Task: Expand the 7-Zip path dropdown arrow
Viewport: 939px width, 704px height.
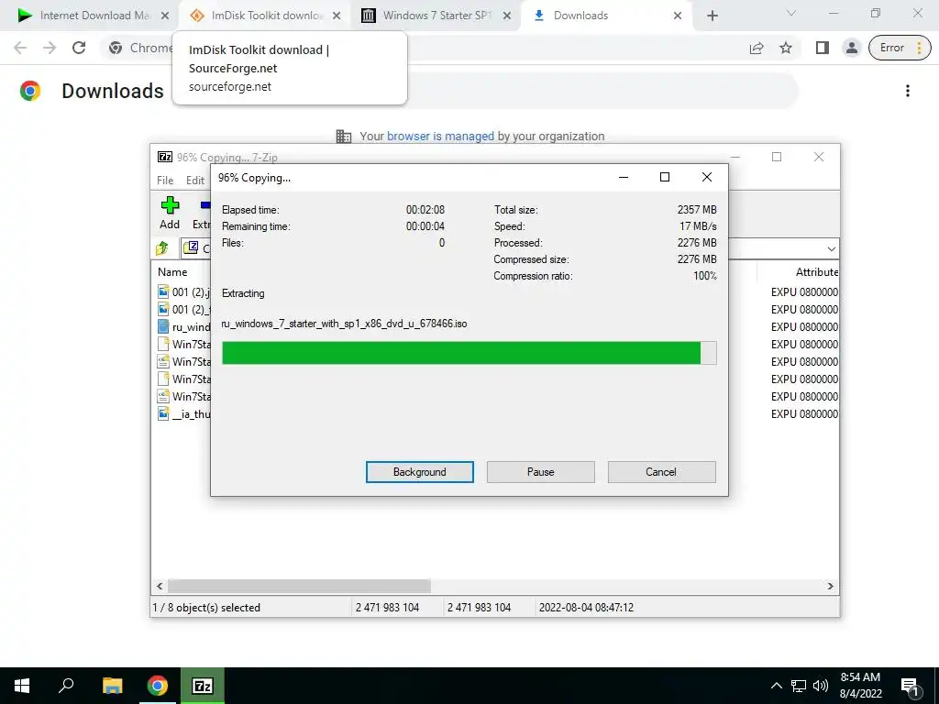Action: [831, 248]
